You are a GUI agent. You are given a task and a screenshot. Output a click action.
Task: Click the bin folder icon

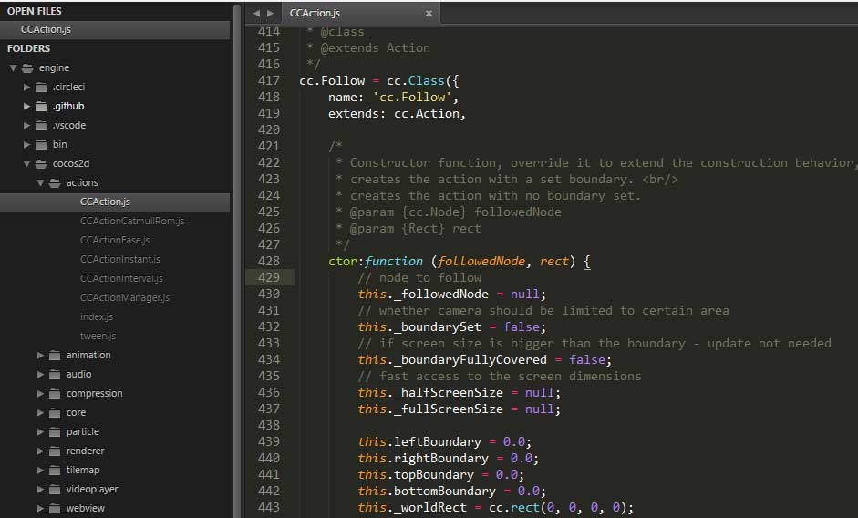(41, 145)
